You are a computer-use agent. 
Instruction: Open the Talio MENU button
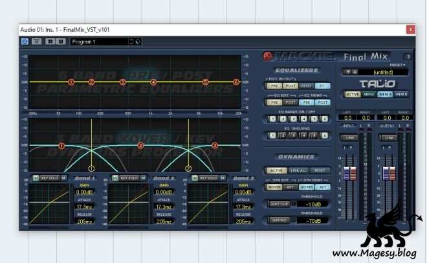(x=369, y=95)
